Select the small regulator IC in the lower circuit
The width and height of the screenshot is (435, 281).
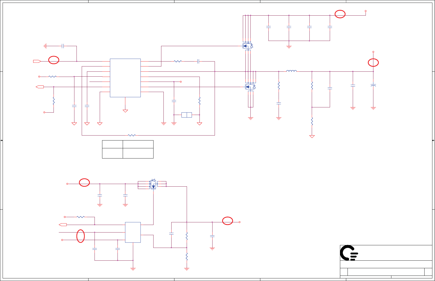click(133, 232)
